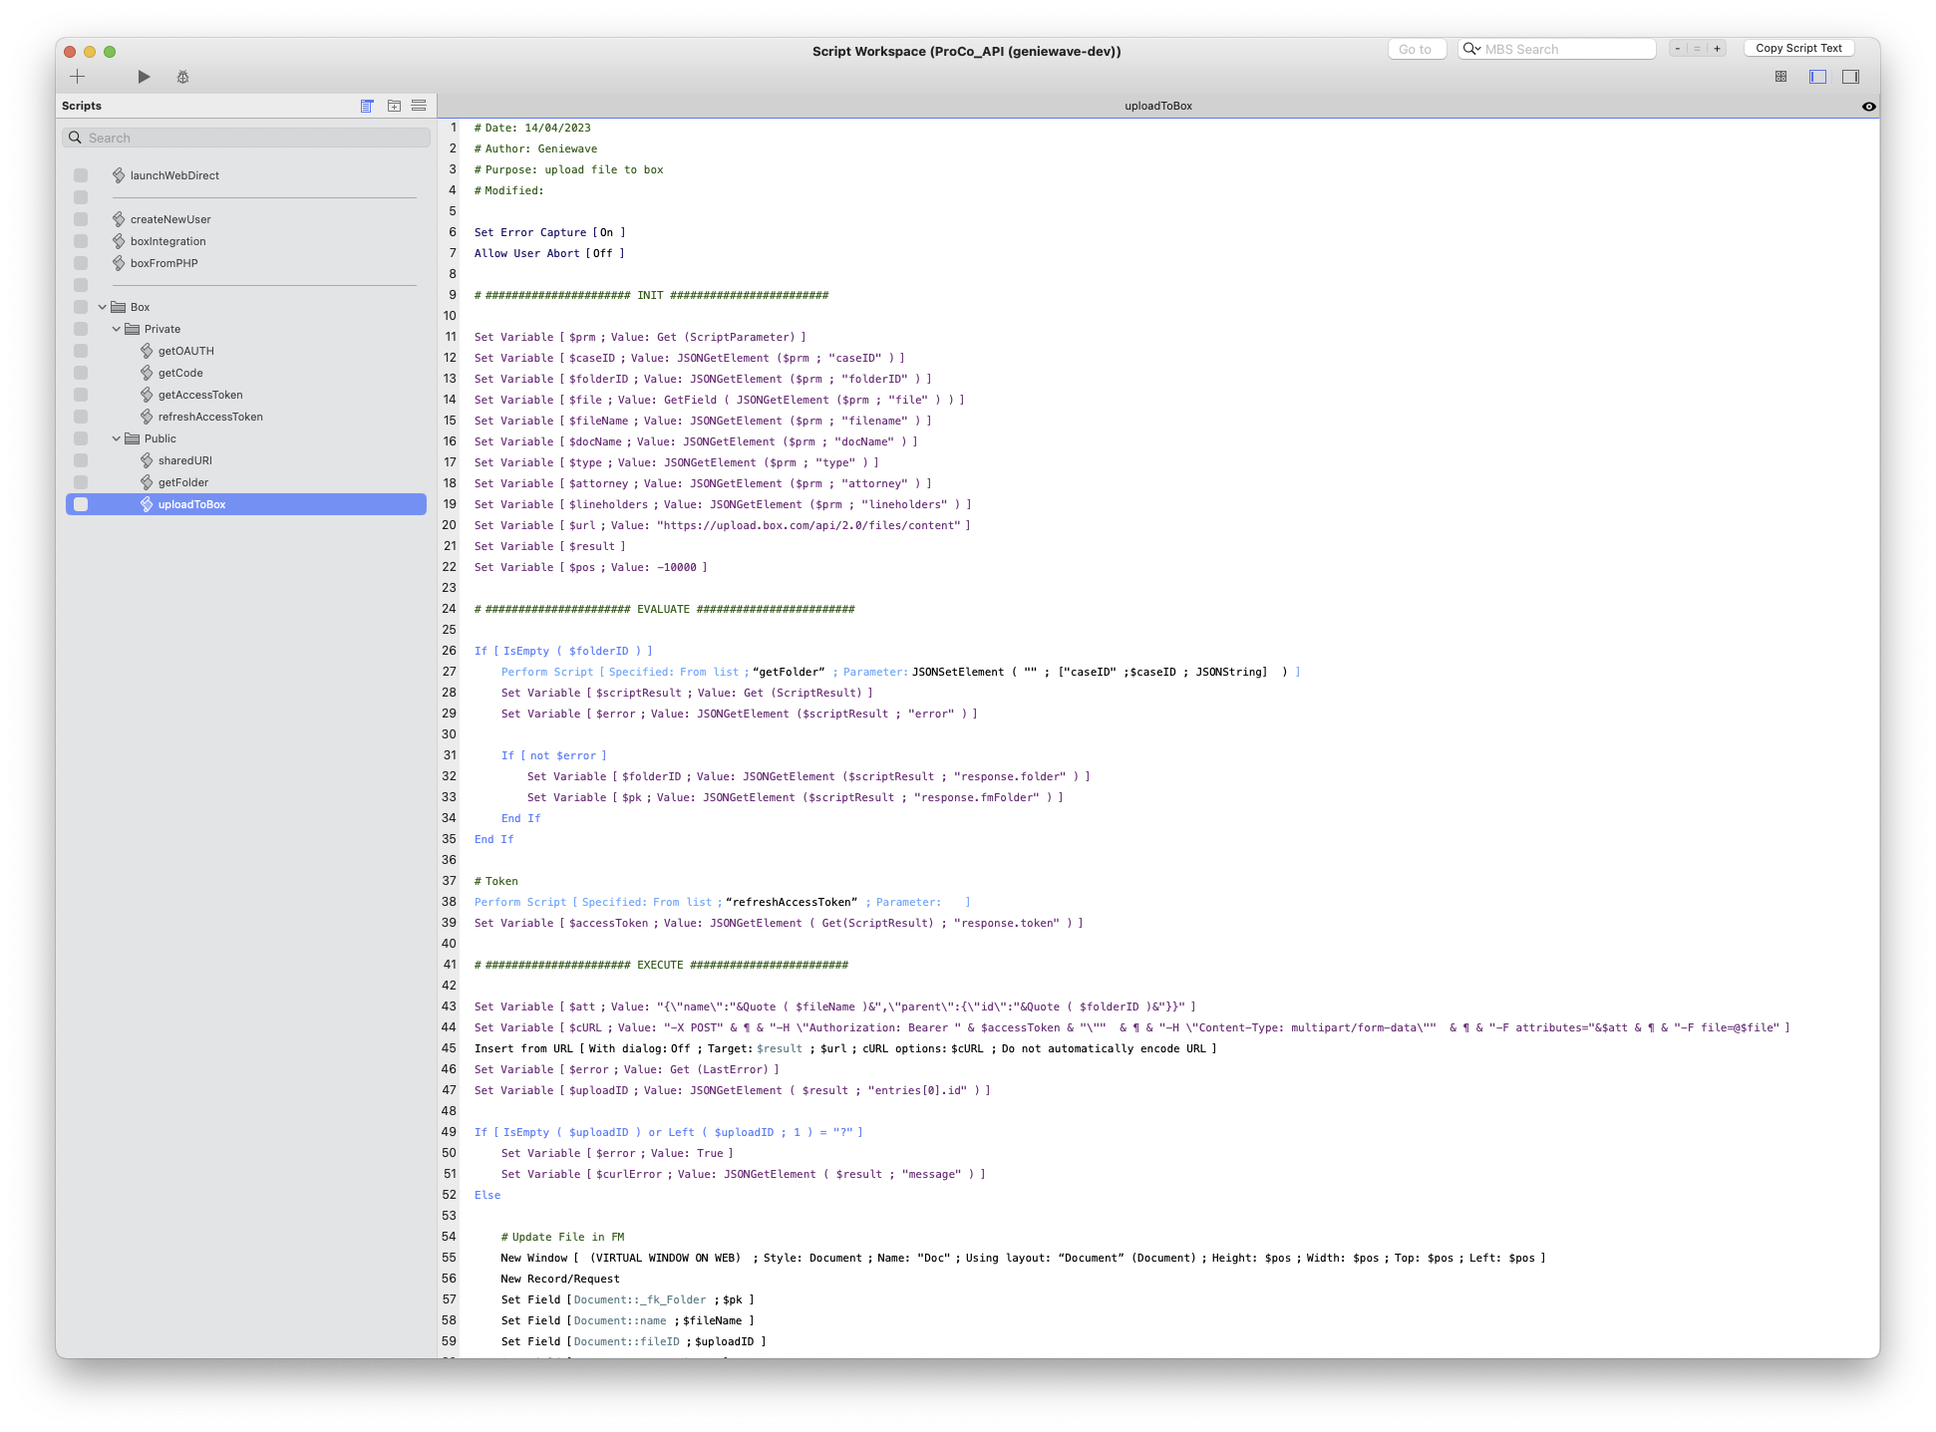Click the Copy Script Text button
1936x1432 pixels.
[1798, 49]
